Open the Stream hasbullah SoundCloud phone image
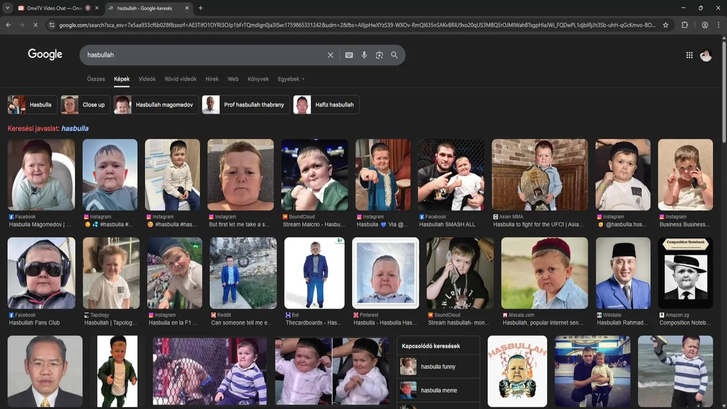The image size is (727, 409). [x=460, y=273]
